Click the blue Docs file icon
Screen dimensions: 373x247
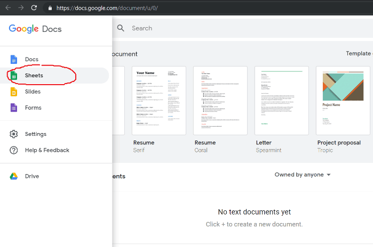pyautogui.click(x=14, y=59)
